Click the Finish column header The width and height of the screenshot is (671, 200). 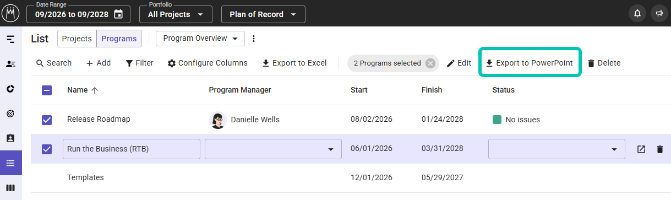click(x=432, y=90)
